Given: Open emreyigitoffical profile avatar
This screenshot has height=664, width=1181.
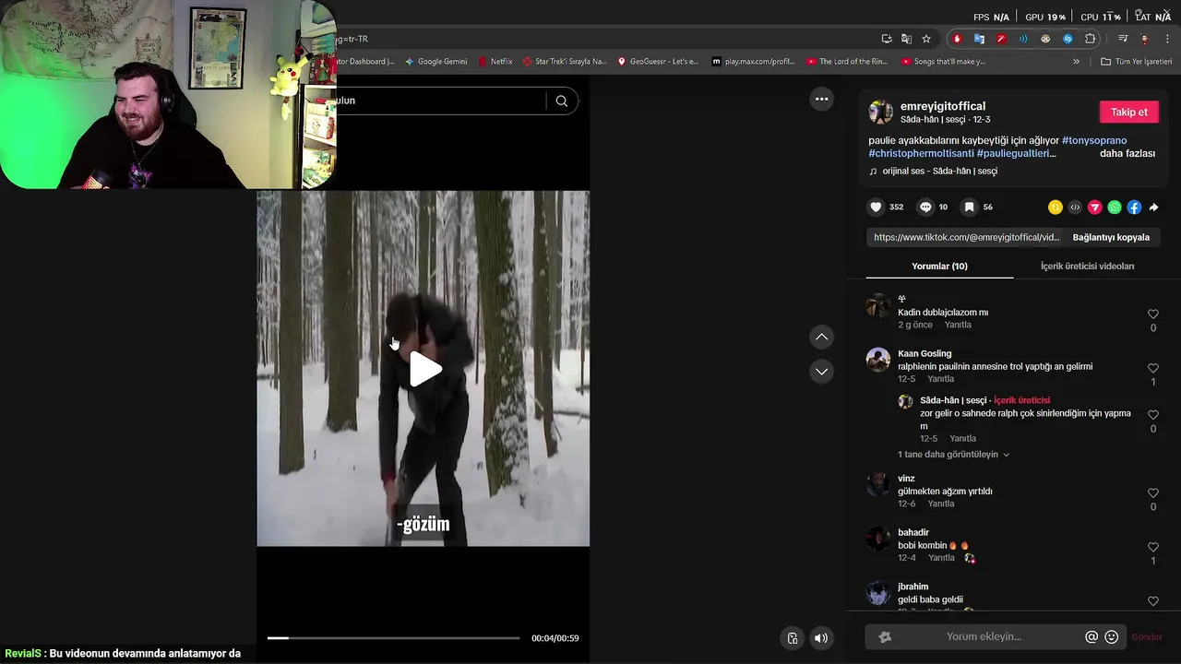Looking at the screenshot, I should tap(881, 113).
